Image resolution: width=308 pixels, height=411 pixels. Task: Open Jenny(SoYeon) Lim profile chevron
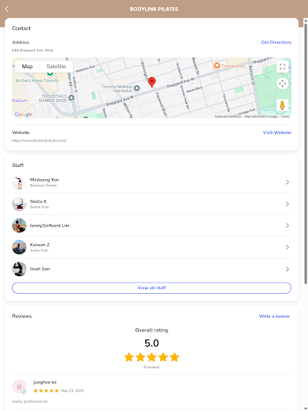point(287,226)
